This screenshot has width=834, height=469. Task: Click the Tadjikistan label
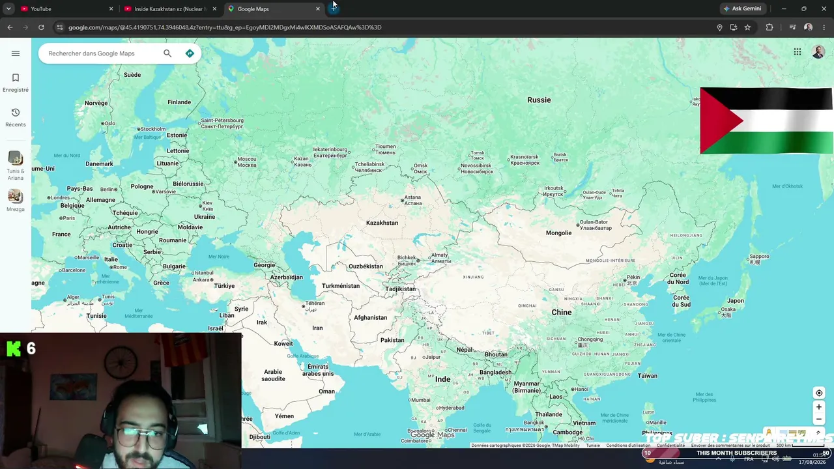400,289
